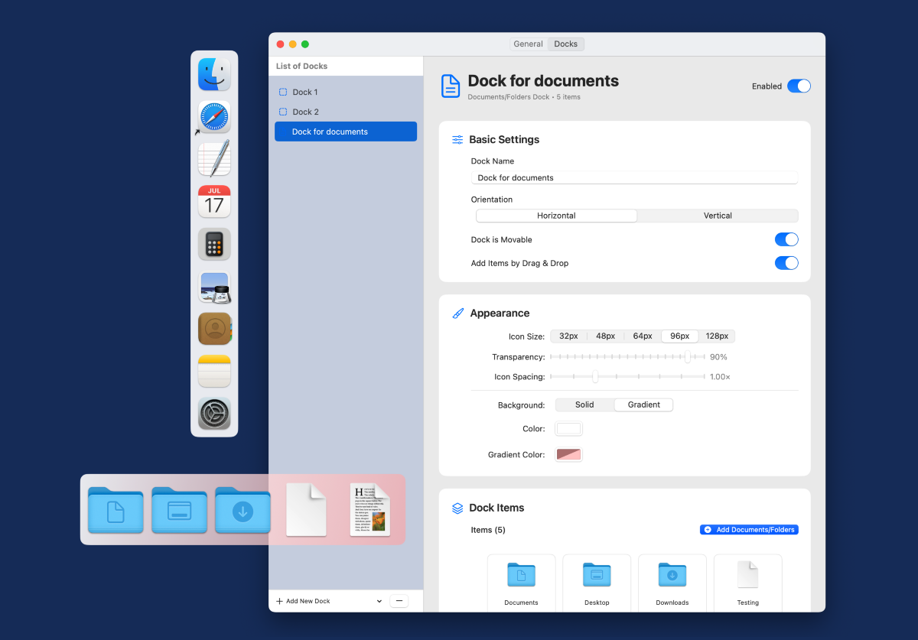
Task: Click the minus remove dock button
Action: click(x=399, y=602)
